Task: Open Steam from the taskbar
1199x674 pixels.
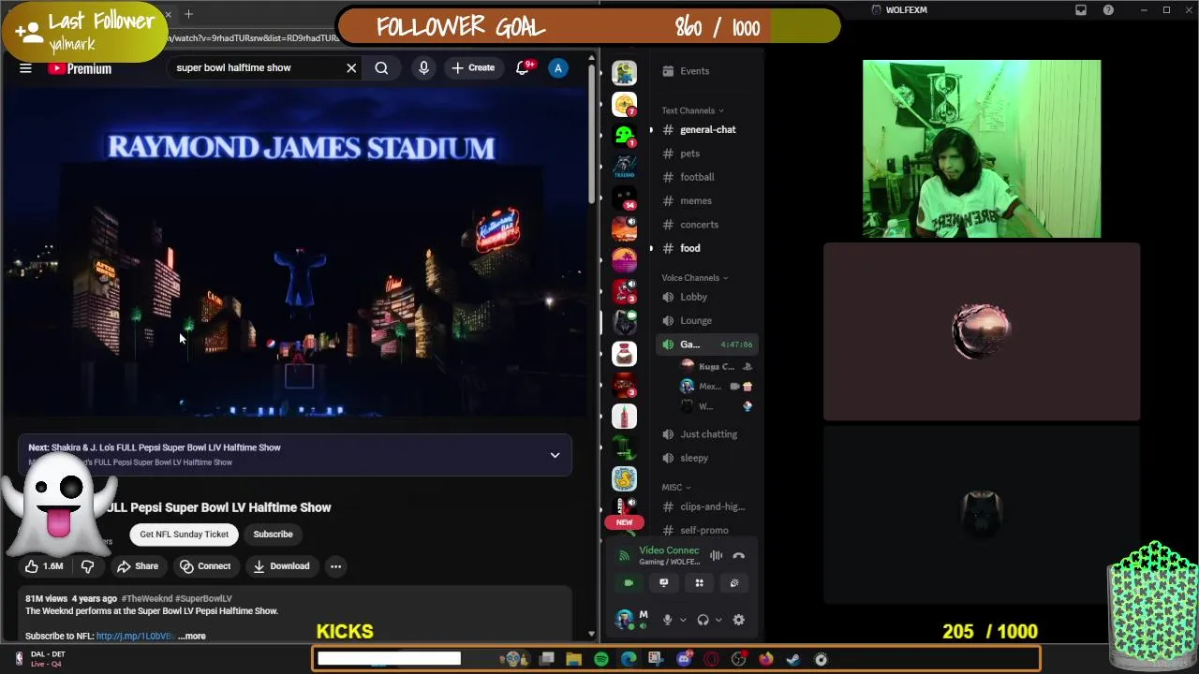Action: click(792, 659)
